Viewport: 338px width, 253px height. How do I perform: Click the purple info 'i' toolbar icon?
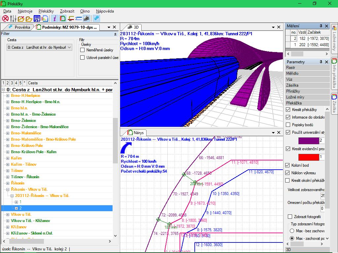[55, 19]
